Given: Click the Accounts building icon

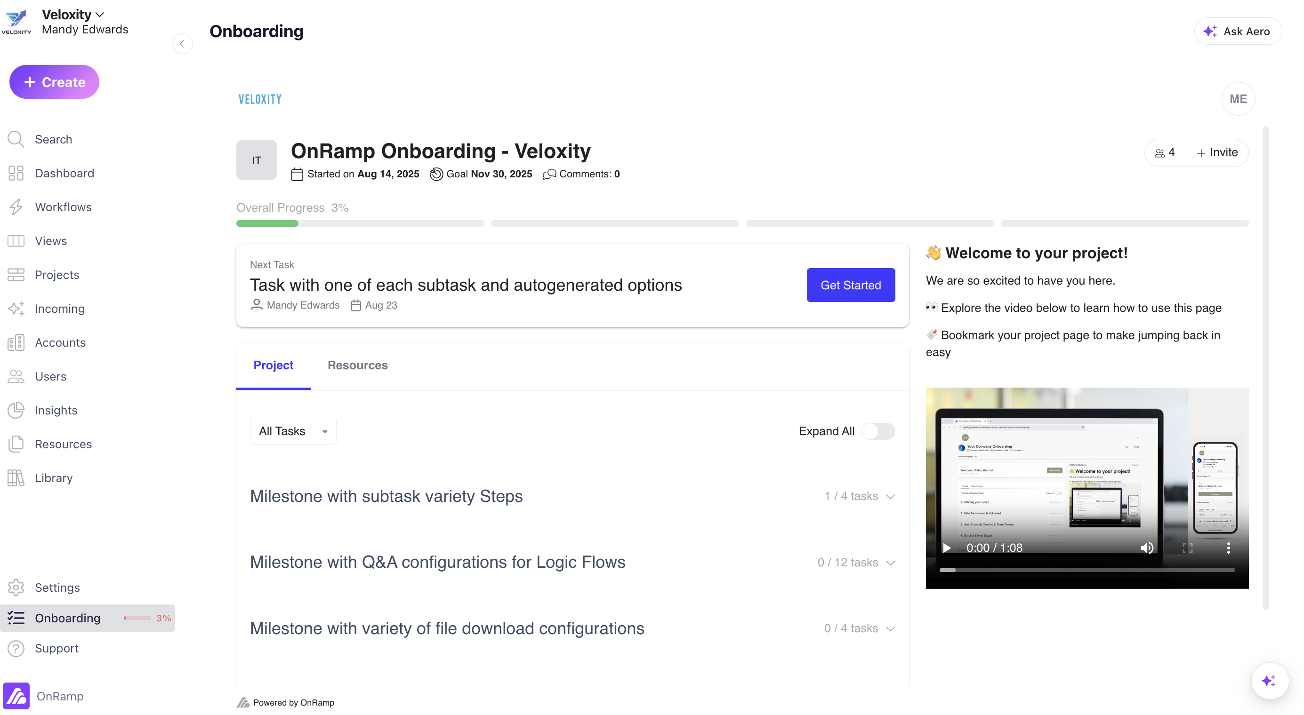Looking at the screenshot, I should [16, 342].
